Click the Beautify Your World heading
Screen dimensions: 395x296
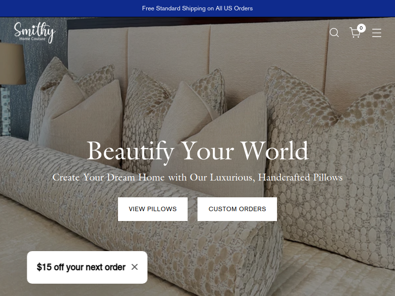pyautogui.click(x=197, y=151)
